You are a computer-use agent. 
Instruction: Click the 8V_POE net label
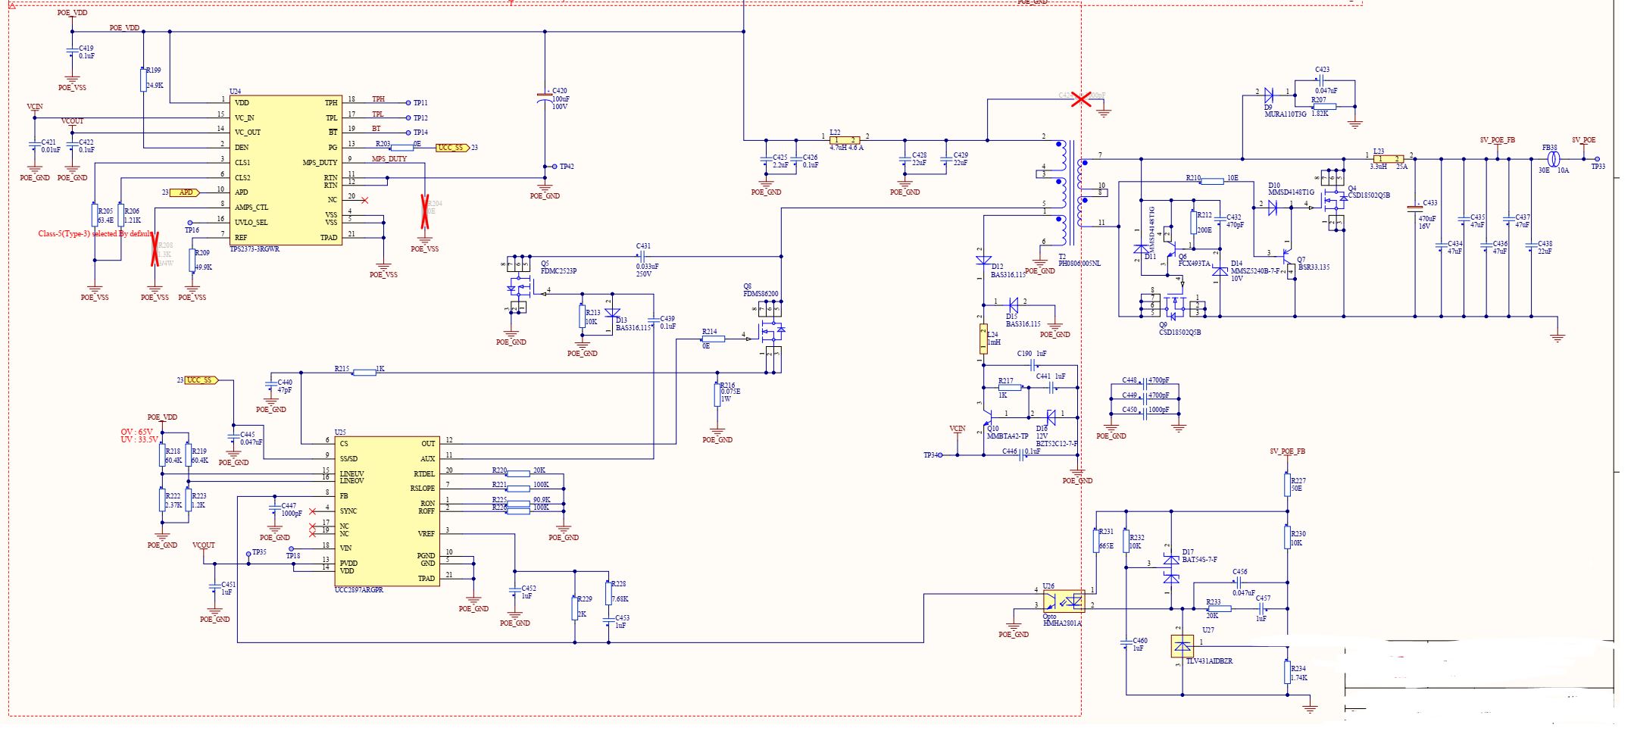point(1583,140)
